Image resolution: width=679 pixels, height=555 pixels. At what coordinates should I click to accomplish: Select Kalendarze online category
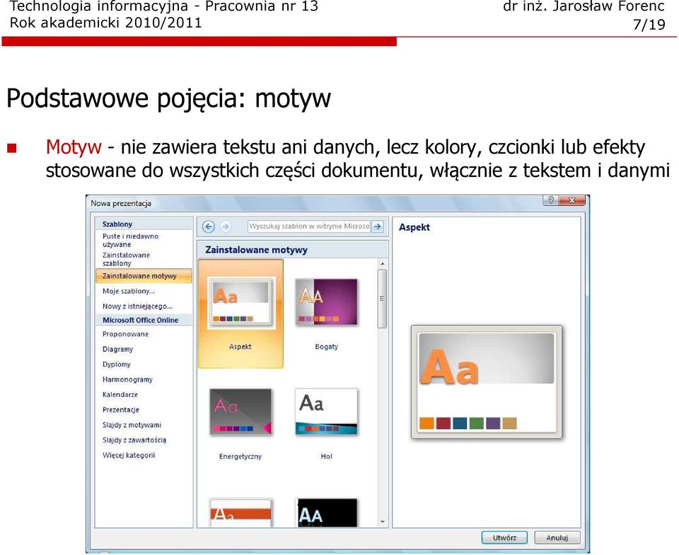pos(120,395)
